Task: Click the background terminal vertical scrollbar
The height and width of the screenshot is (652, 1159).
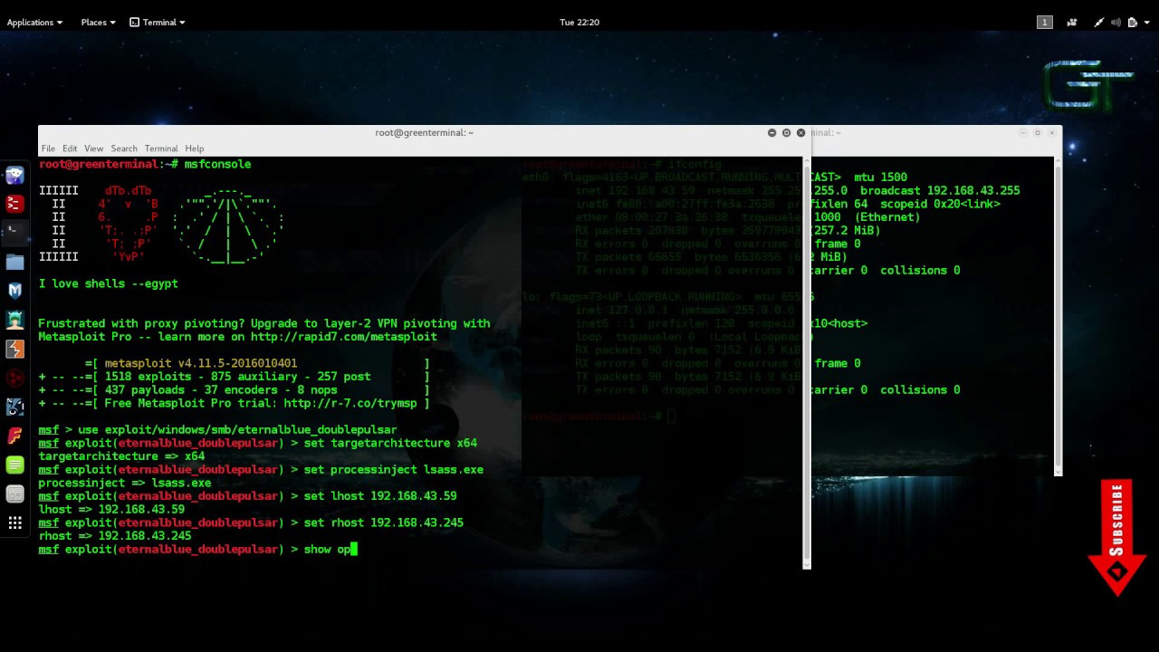Action: [x=1058, y=316]
